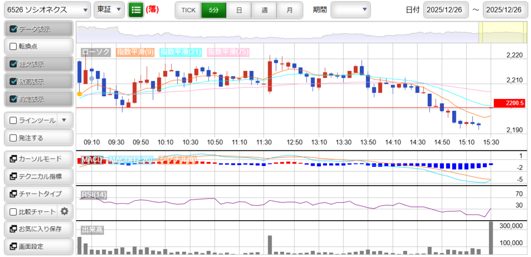Uncheck the データ表示 checkbox
Image resolution: width=531 pixels, height=257 pixels.
coord(13,30)
